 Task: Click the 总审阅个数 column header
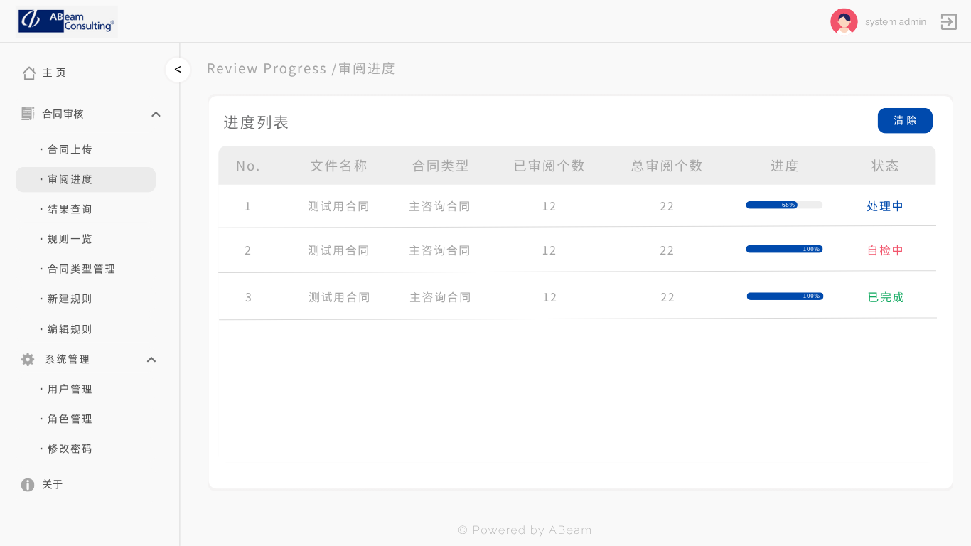click(x=667, y=166)
